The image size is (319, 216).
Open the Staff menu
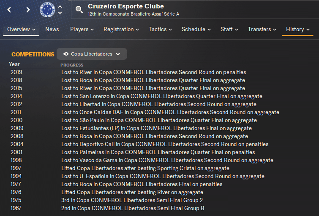point(229,29)
